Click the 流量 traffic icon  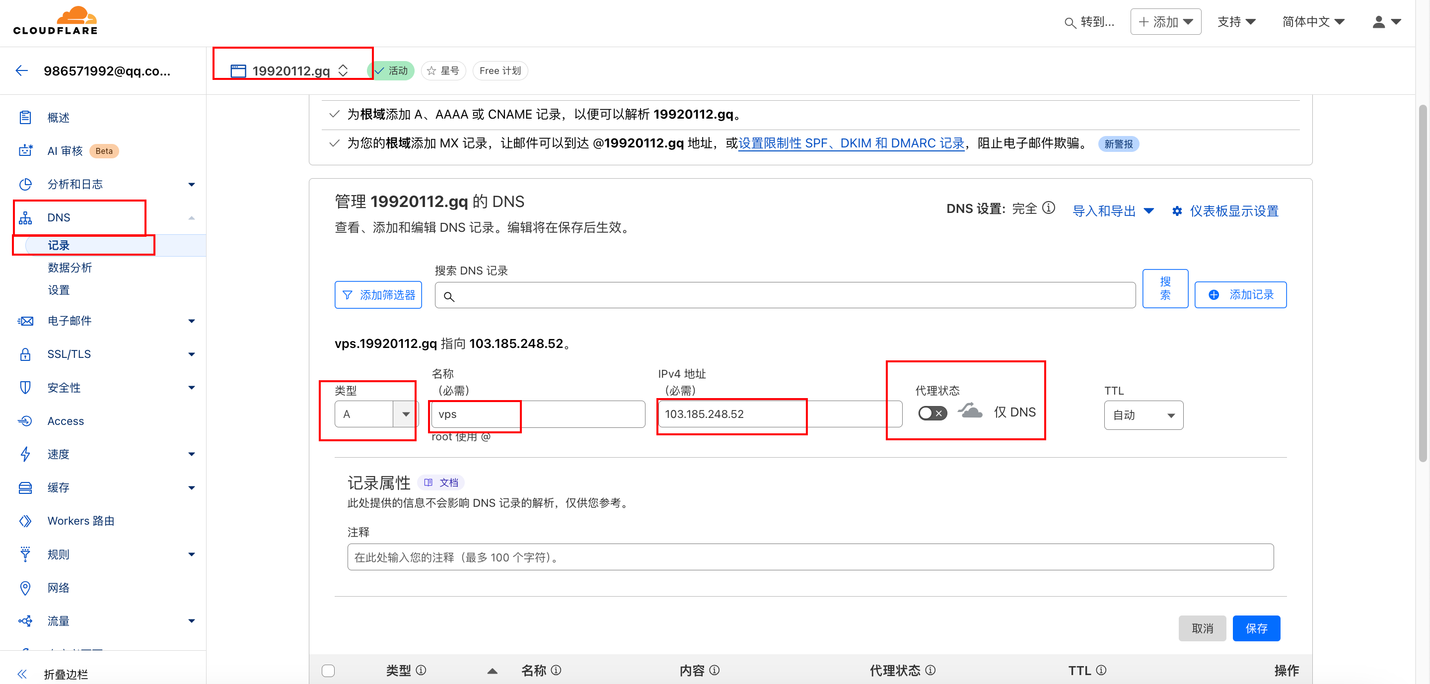(25, 621)
